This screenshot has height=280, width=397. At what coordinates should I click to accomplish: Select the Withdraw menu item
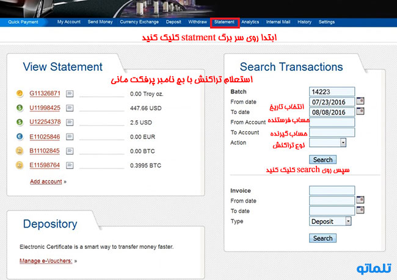pyautogui.click(x=197, y=22)
